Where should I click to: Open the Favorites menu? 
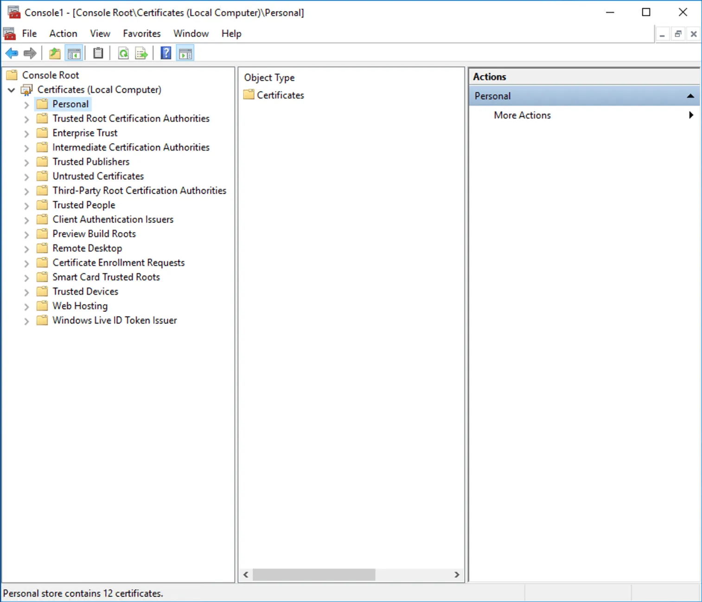point(141,33)
